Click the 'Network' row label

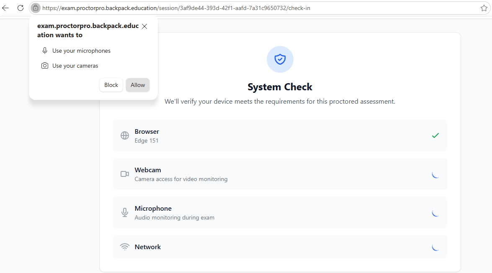pos(147,247)
